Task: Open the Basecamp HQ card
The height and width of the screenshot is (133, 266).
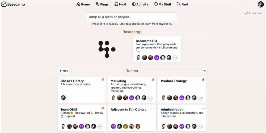Action: pyautogui.click(x=157, y=49)
